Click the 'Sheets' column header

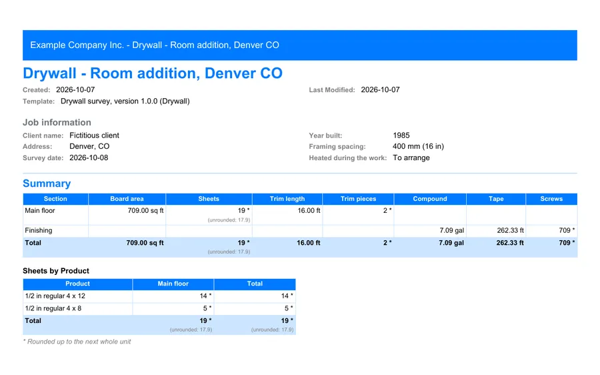click(209, 199)
